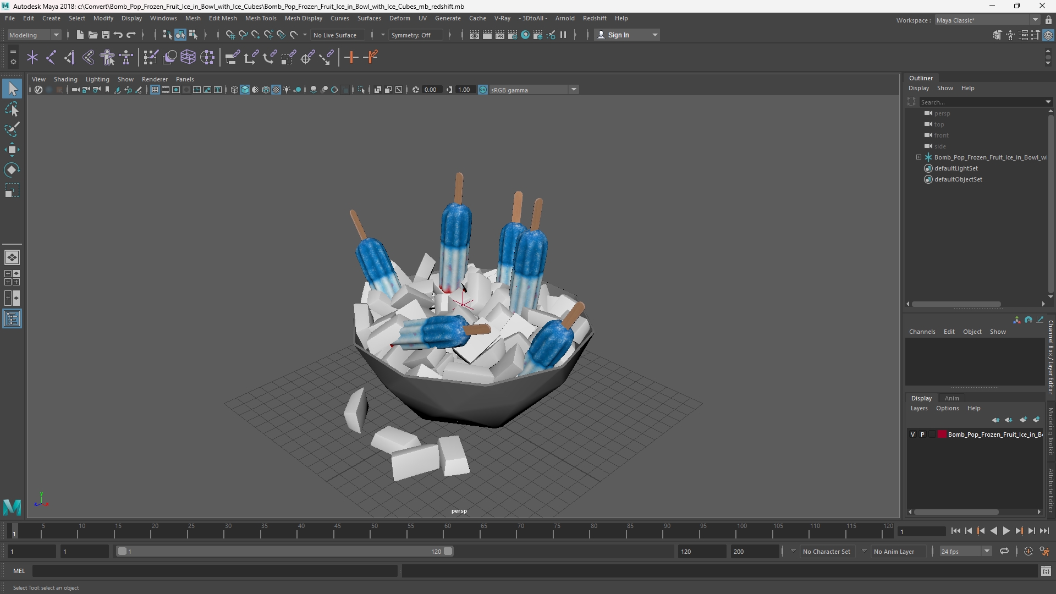The image size is (1056, 594).
Task: Select defaultLightSet in Outliner
Action: pyautogui.click(x=956, y=168)
